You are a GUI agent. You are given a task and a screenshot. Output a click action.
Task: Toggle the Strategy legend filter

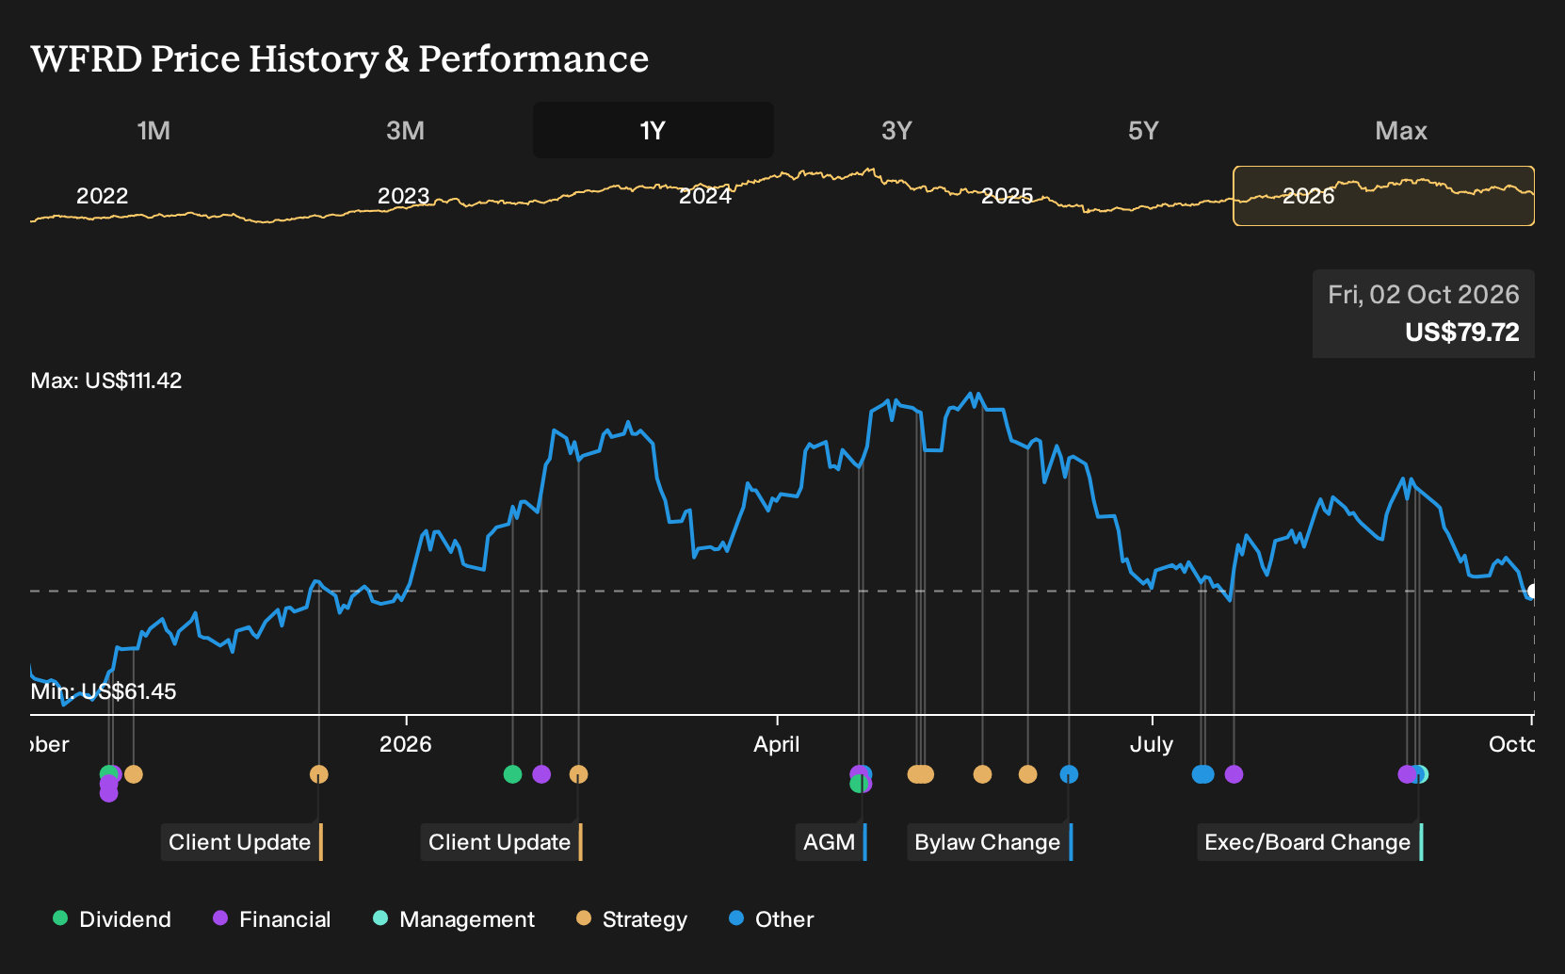tap(632, 919)
